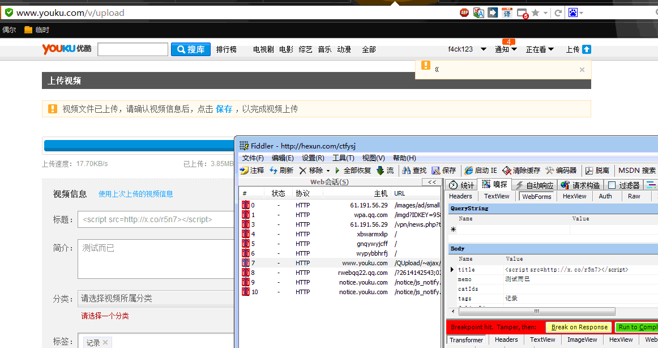
Task: Click the bookmark star icon
Action: [536, 12]
